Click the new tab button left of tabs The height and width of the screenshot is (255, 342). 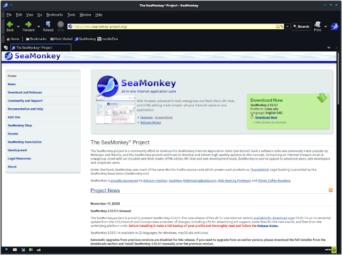6,47
